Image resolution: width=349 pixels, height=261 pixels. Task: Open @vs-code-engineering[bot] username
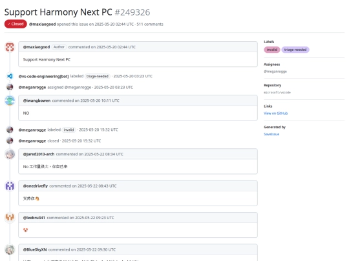[44, 76]
